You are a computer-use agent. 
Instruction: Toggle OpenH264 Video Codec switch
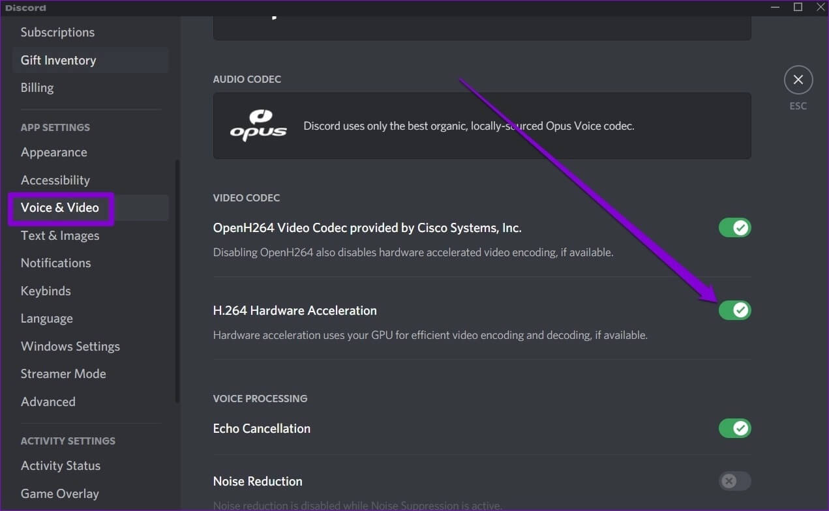[x=734, y=227]
